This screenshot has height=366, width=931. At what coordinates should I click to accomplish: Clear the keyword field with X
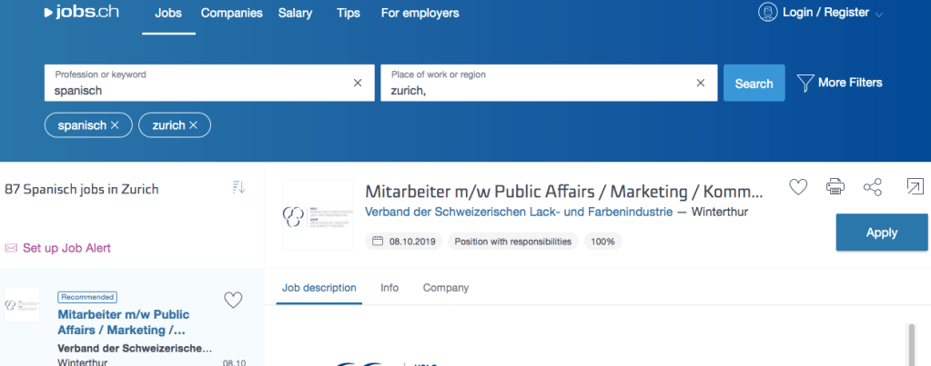[x=358, y=83]
